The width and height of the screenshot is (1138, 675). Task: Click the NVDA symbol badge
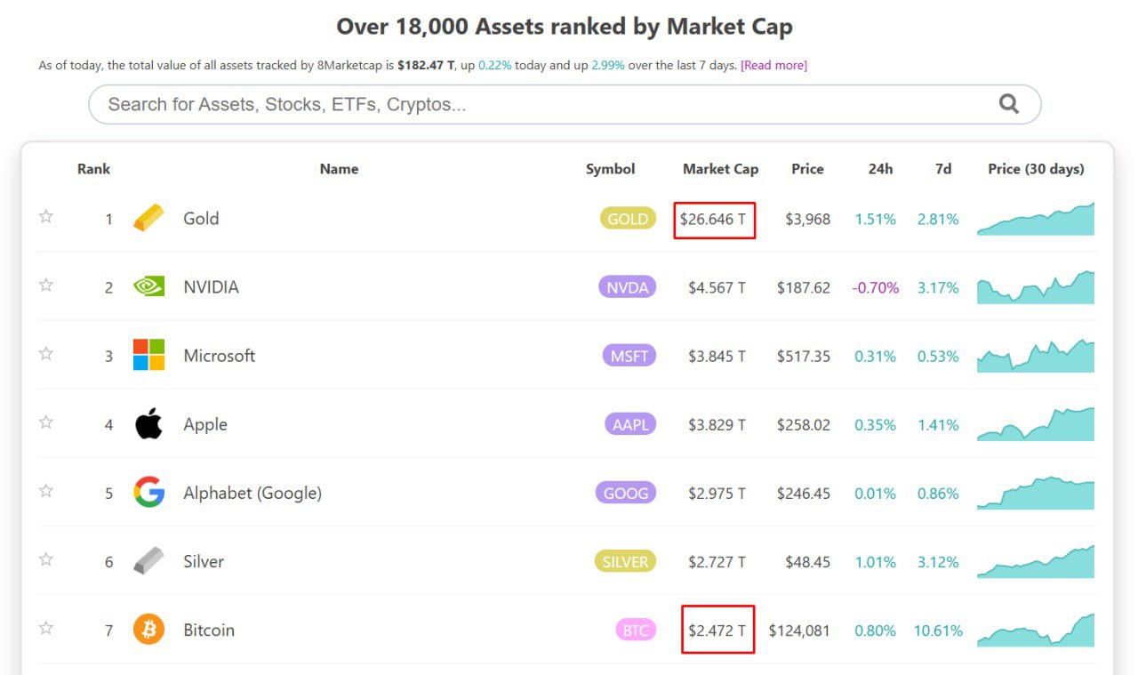627,287
